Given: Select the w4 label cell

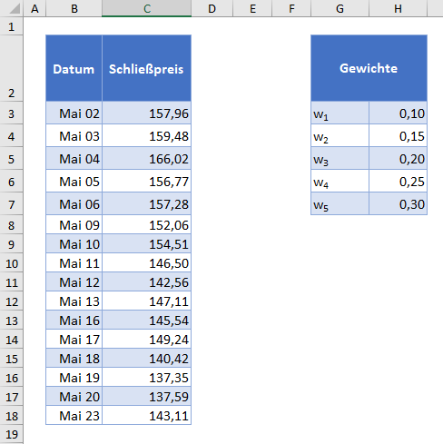Looking at the screenshot, I should (340, 181).
